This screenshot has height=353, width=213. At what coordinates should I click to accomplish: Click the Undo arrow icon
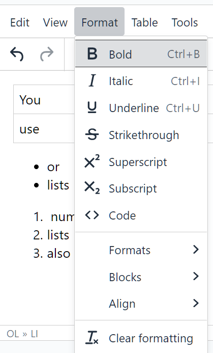coord(17,54)
